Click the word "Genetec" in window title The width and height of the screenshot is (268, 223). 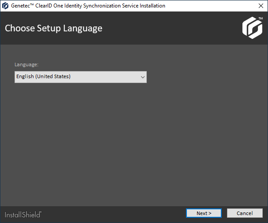point(20,6)
